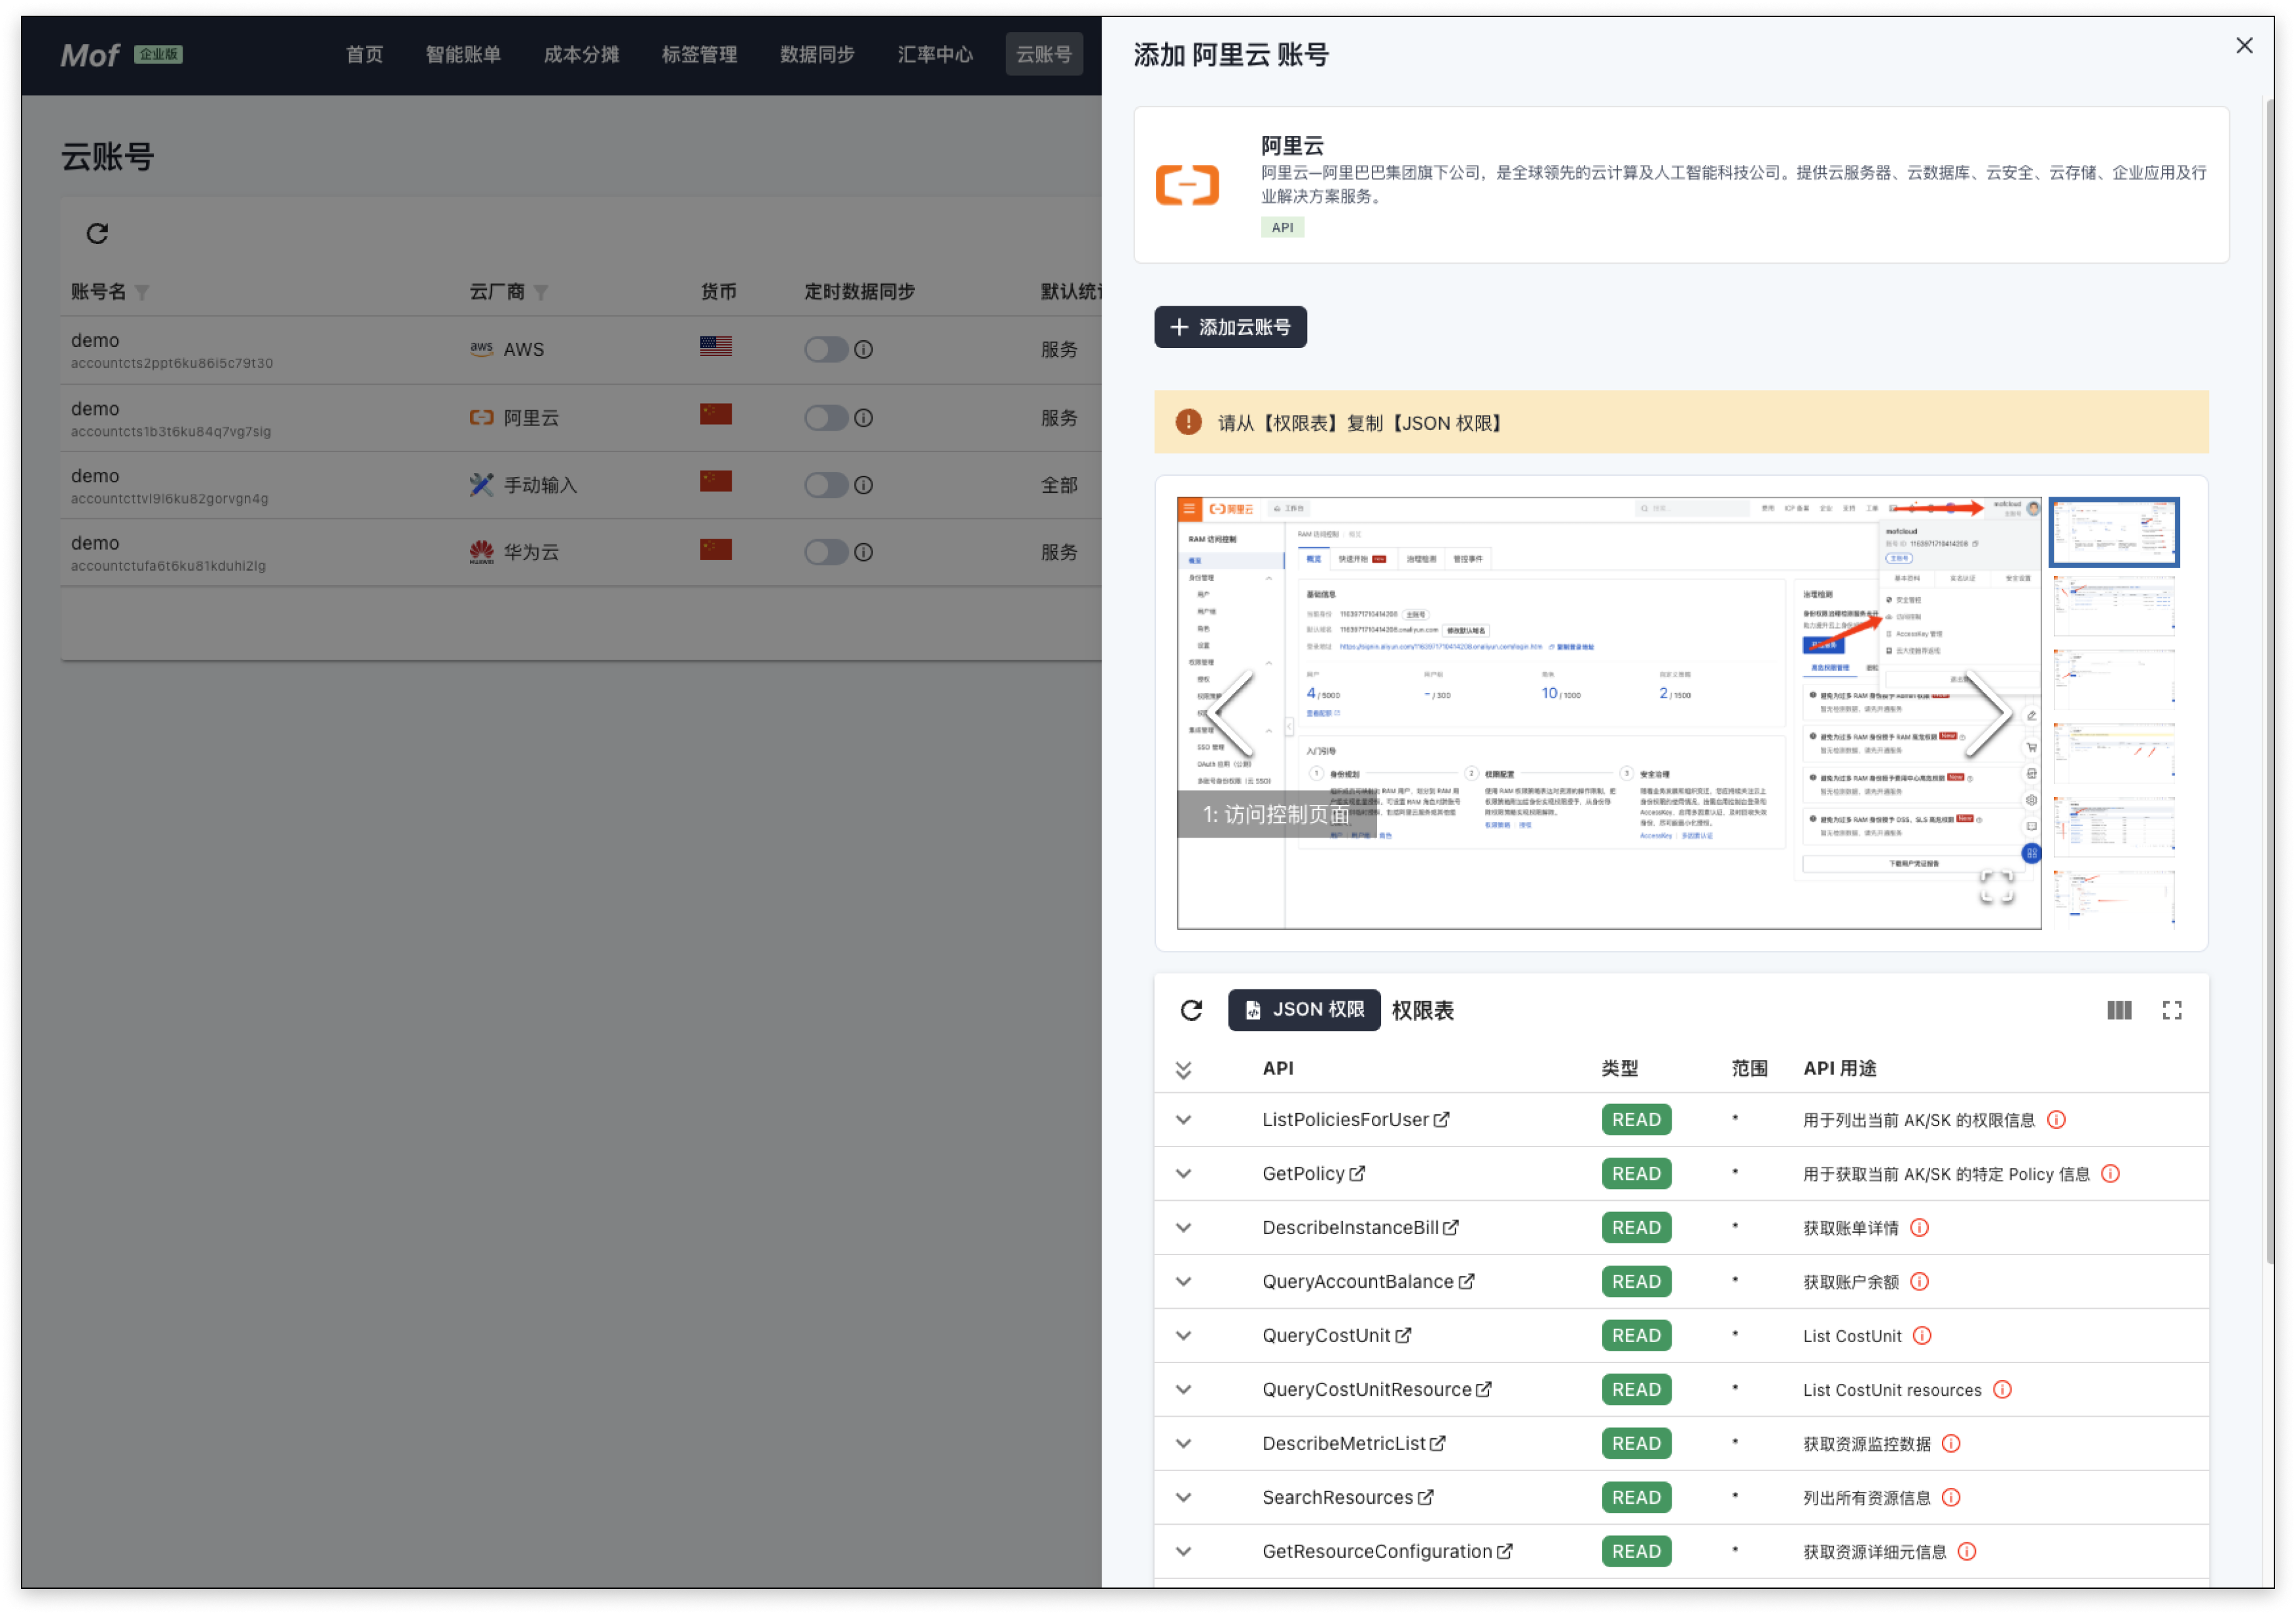Show info icon for 获取账单详情
This screenshot has width=2296, height=1615.
pos(1919,1228)
